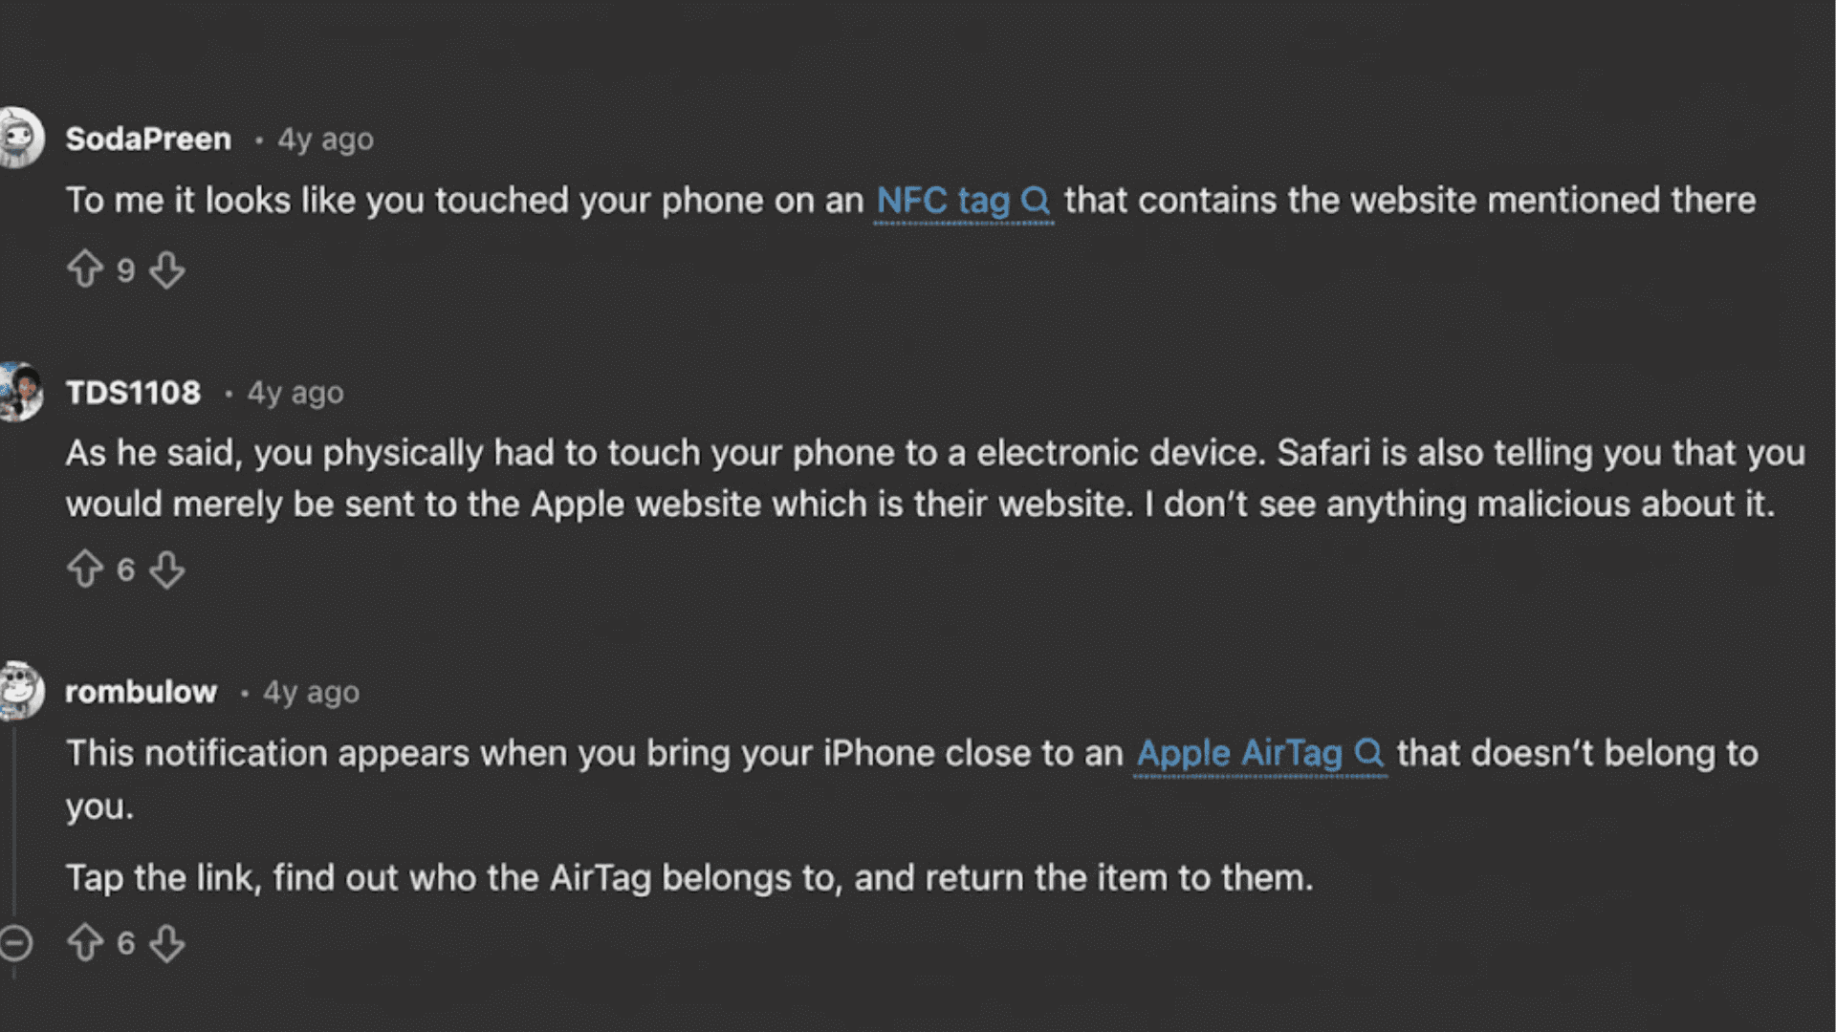Screen dimensions: 1836x1032
Task: Click the 4y ago timestamp on SodaPreen's comment
Action: click(x=325, y=139)
